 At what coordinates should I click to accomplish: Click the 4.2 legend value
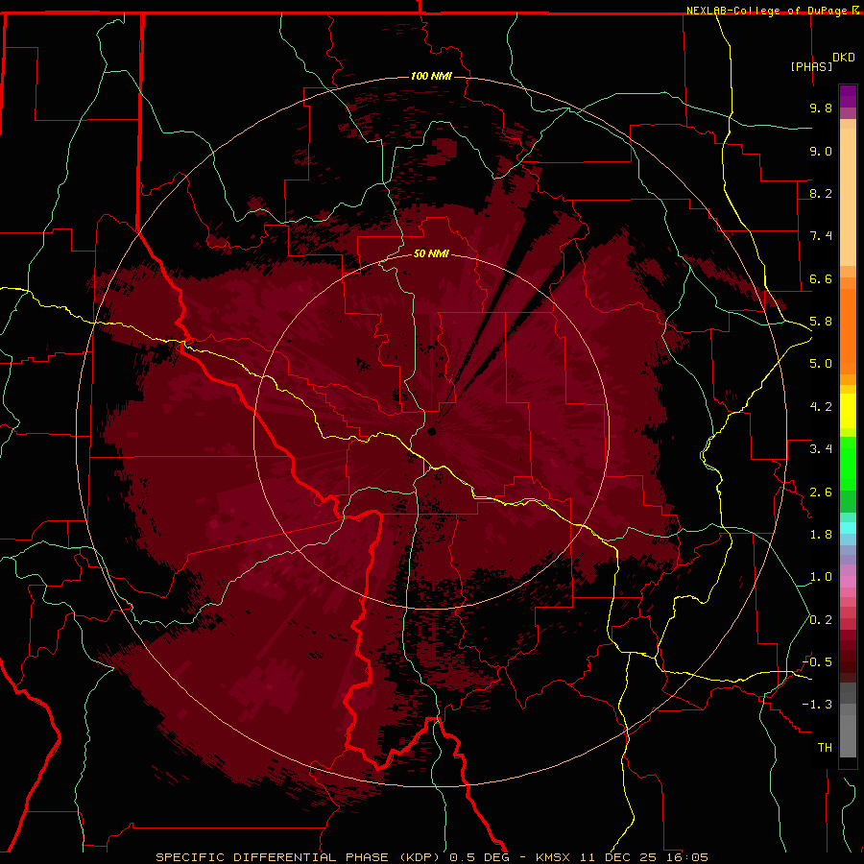pyautogui.click(x=821, y=407)
